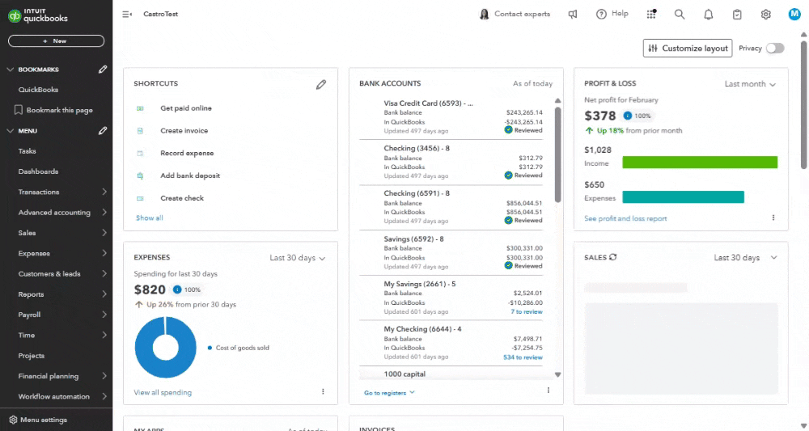The width and height of the screenshot is (809, 431).
Task: Open the settings gear icon
Action: [x=765, y=15]
